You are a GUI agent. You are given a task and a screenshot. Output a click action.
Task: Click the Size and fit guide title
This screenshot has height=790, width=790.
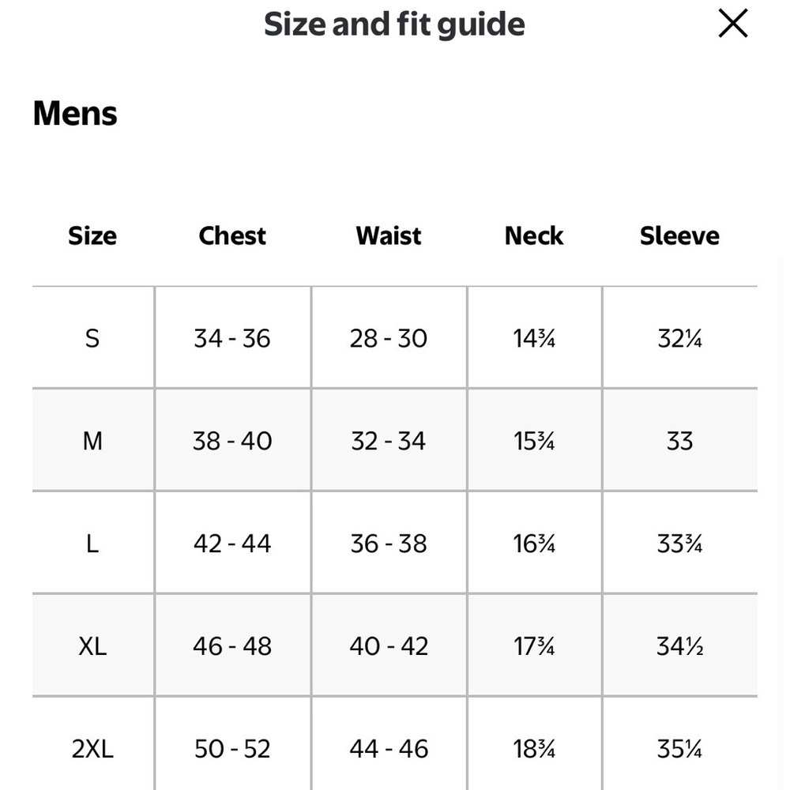(394, 24)
